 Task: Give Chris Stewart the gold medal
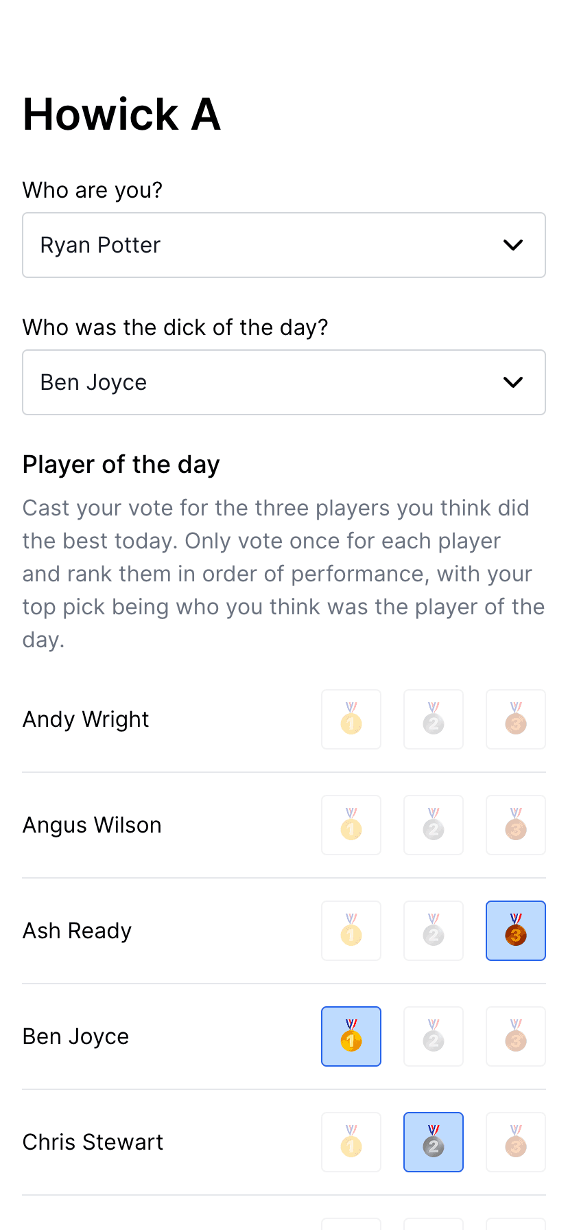pyautogui.click(x=351, y=1142)
